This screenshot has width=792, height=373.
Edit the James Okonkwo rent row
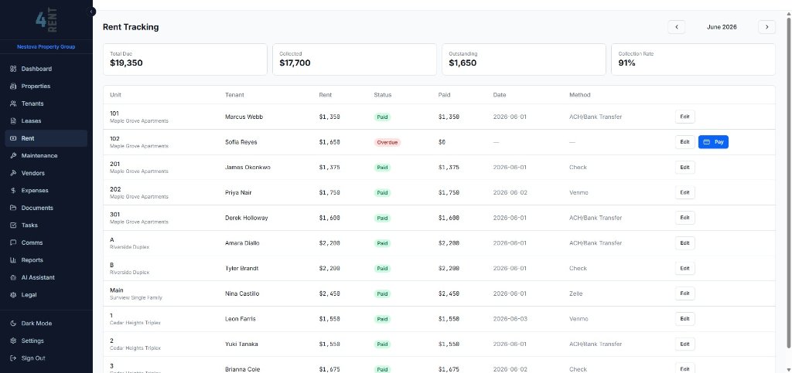point(685,168)
